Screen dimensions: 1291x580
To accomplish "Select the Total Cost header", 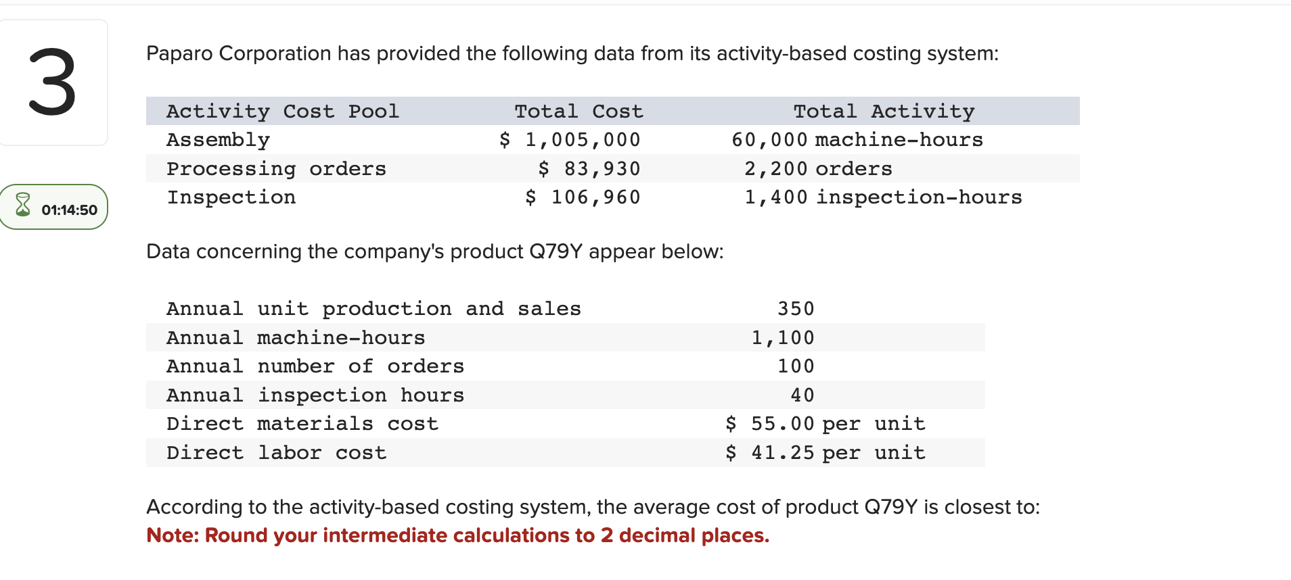I will coord(578,110).
